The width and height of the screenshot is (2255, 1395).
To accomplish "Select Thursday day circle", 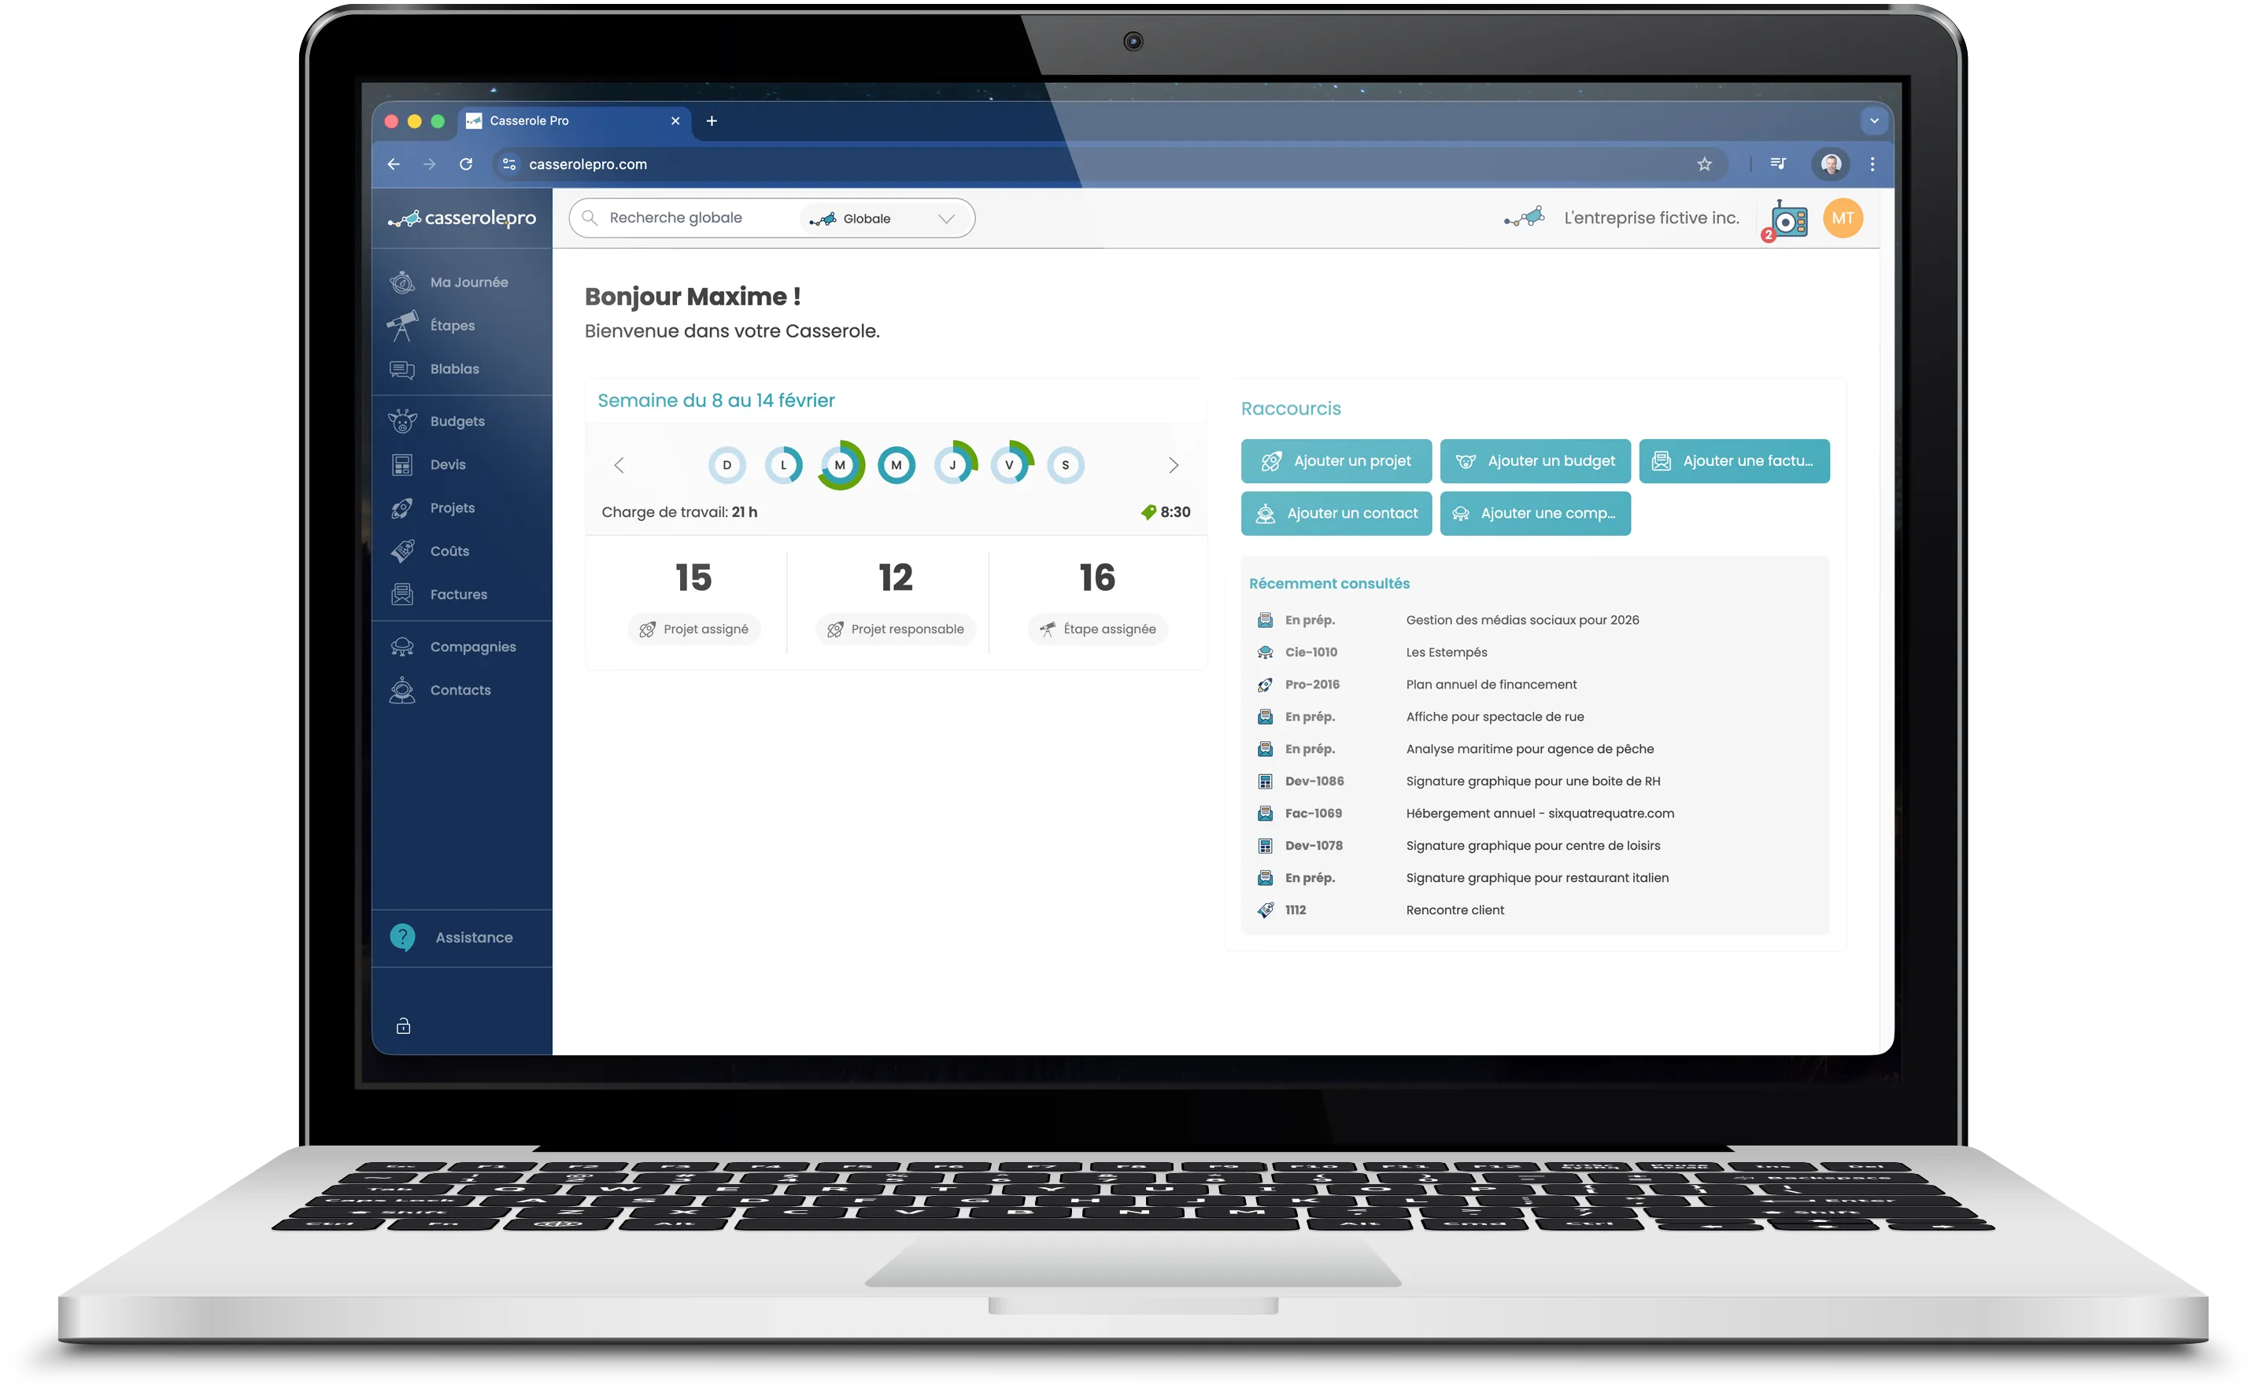I will tap(952, 465).
